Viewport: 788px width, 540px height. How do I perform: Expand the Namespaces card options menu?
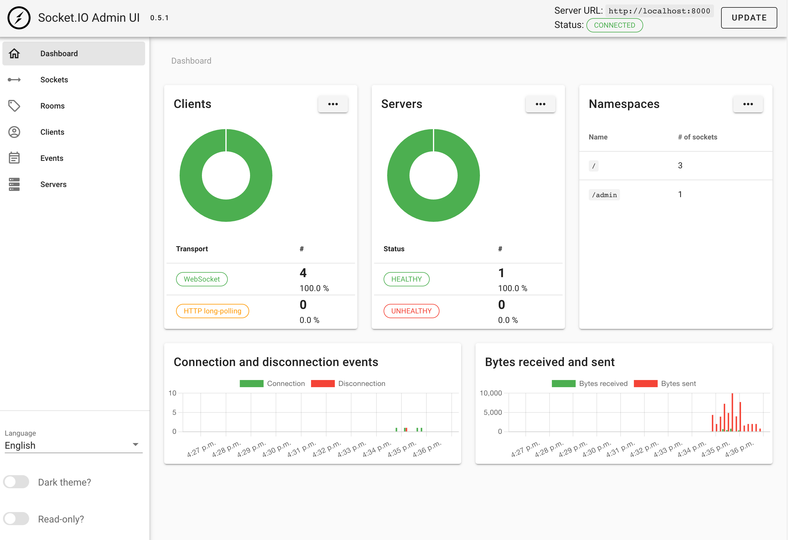click(748, 104)
